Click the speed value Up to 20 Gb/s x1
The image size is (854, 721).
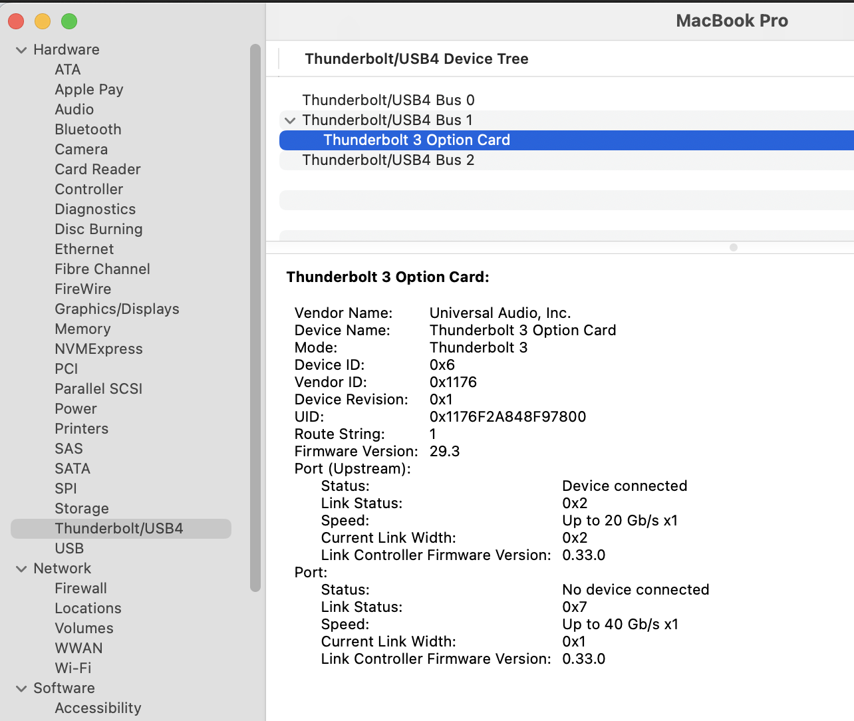click(621, 521)
